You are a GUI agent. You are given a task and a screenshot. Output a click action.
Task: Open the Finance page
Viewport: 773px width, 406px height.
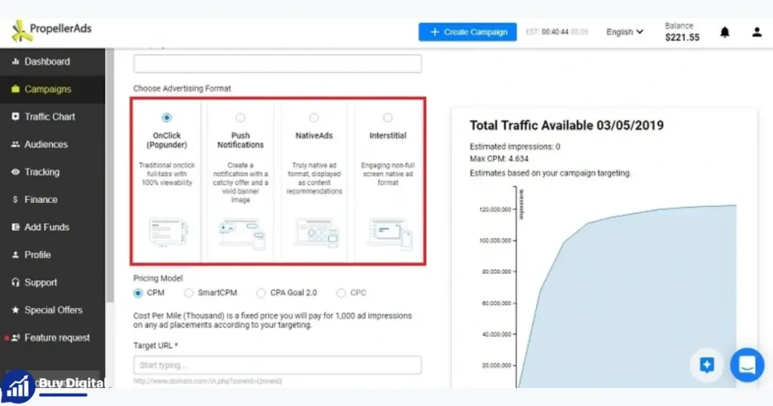click(52, 199)
